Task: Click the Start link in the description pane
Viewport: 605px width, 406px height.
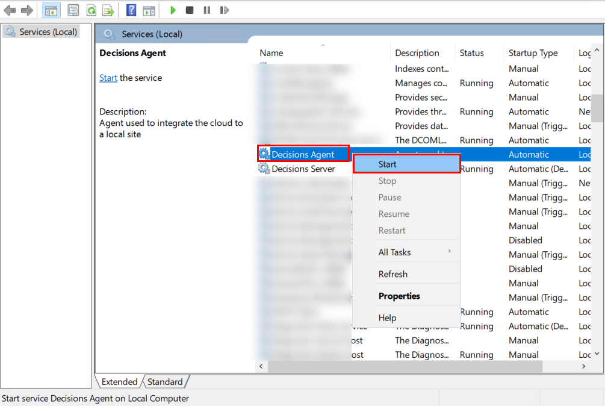Action: [x=108, y=78]
